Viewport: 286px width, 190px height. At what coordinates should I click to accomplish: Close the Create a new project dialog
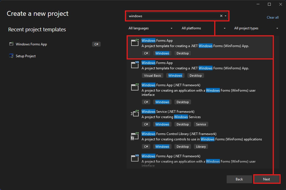pos(281,4)
